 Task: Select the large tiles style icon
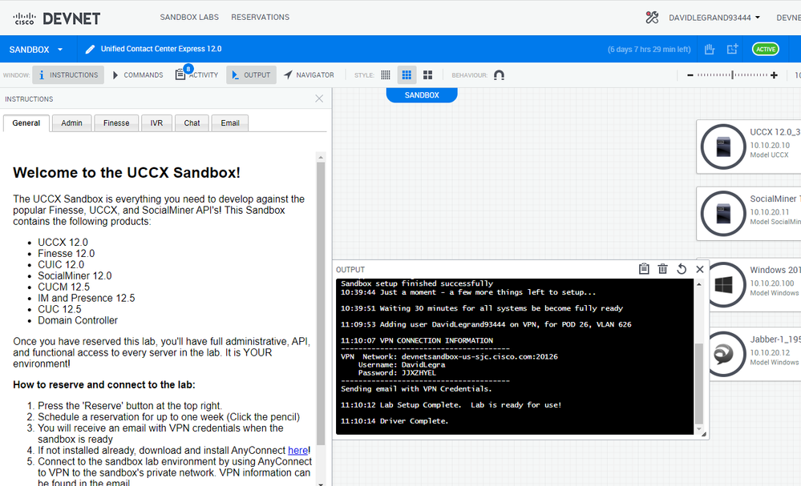point(427,75)
